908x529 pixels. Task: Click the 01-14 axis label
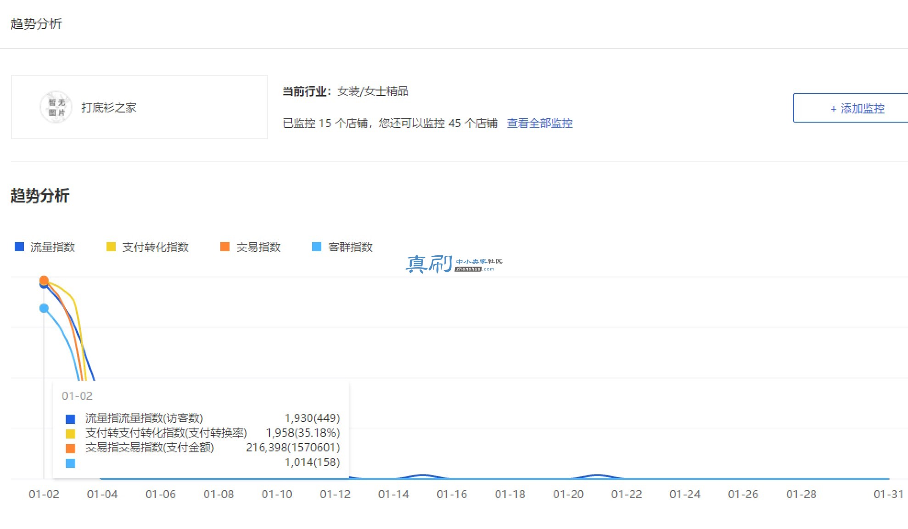coord(394,495)
